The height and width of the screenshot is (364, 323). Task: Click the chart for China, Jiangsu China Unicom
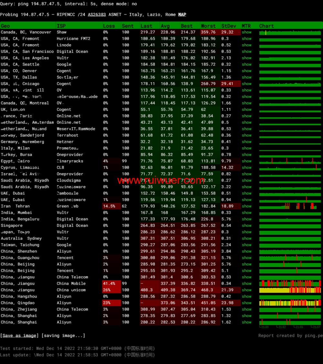click(290, 290)
